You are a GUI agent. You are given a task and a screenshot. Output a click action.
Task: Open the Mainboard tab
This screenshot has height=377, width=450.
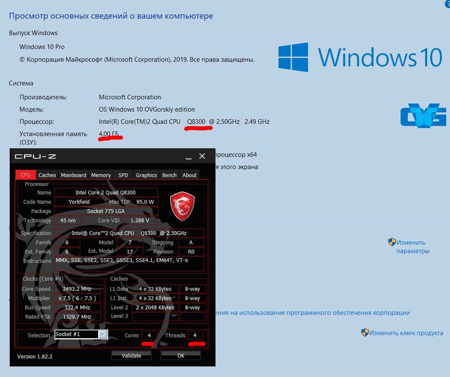pos(74,175)
